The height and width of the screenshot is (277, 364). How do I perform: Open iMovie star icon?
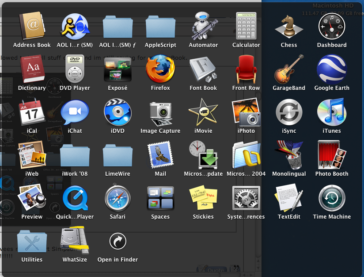tap(203, 112)
